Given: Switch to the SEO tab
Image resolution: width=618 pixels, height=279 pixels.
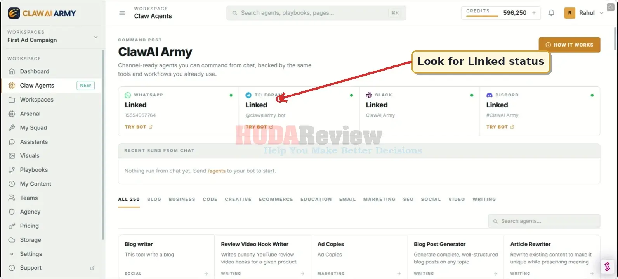Looking at the screenshot, I should point(408,199).
